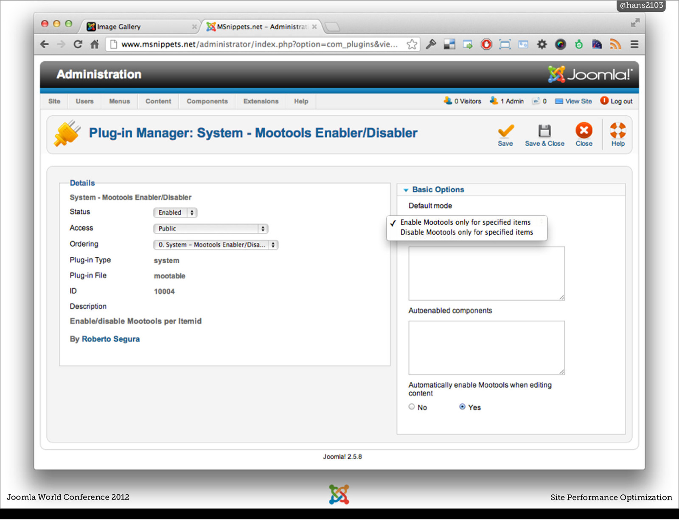Open the Components menu
The image size is (679, 522).
coord(207,101)
